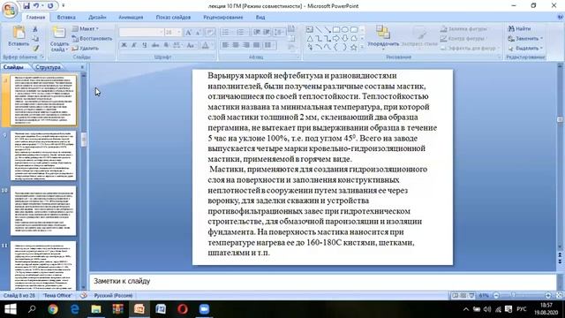This screenshot has height=318, width=565.
Task: Undo the last action
Action: pos(36,6)
